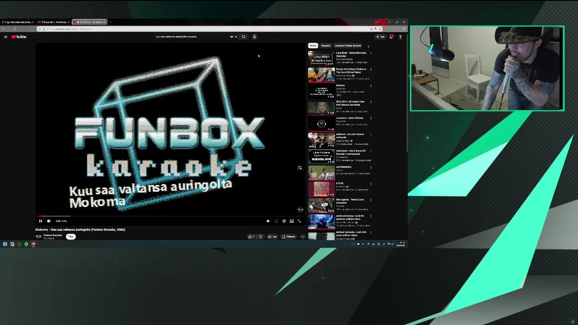Start voice search with the microphone

(x=254, y=37)
